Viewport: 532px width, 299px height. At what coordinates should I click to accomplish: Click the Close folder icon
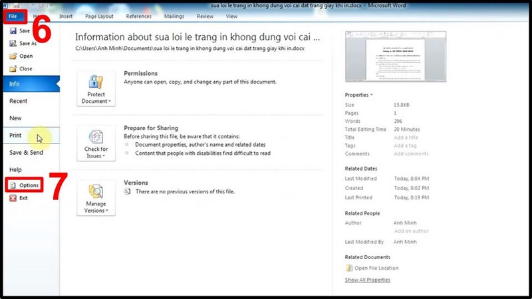tap(13, 68)
